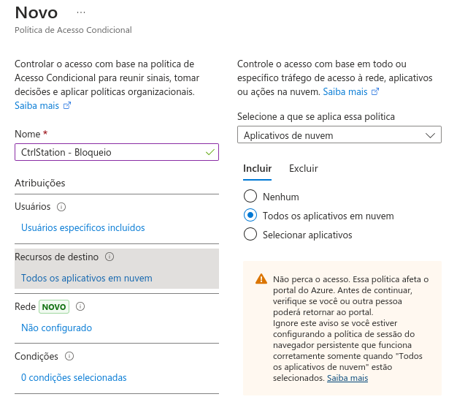The image size is (465, 405).
Task: Select Todos os aplicativos em nuvem radio
Action: point(250,216)
